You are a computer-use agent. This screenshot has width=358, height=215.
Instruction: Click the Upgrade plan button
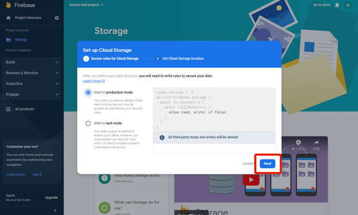[x=51, y=198]
